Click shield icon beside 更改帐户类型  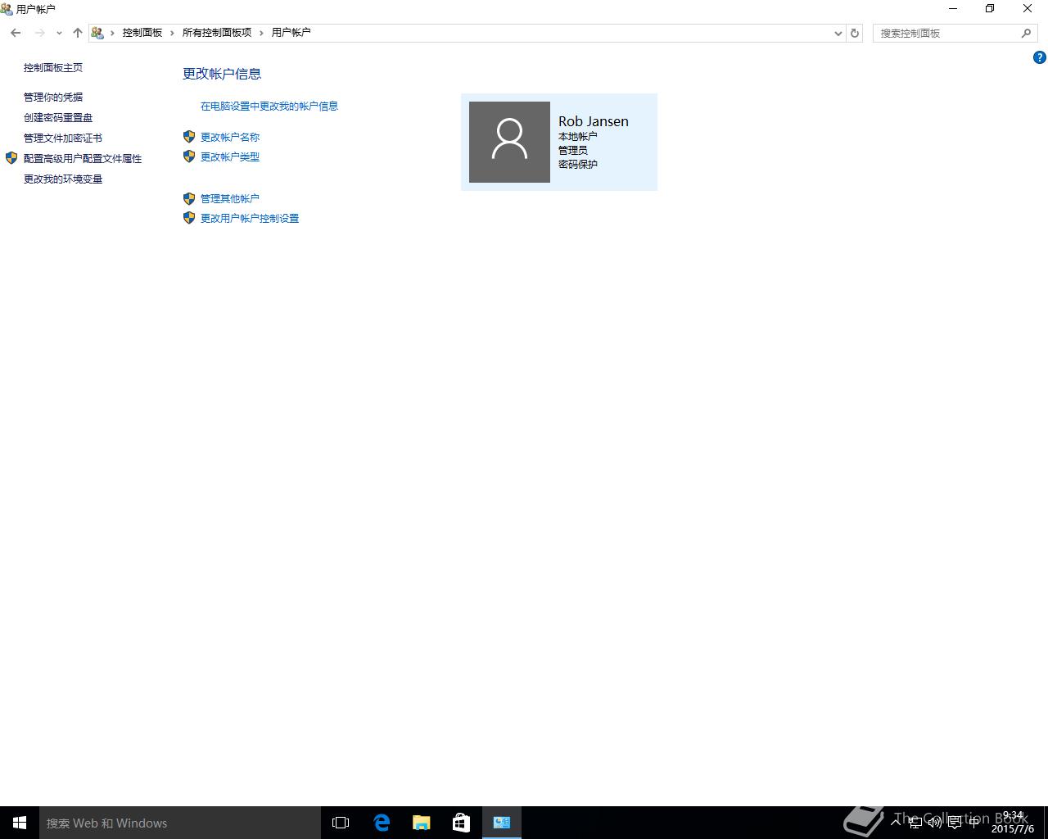[x=189, y=156]
